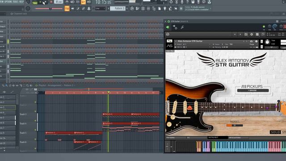Viewport: 286px width, 161px height.
Task: Click Kontakt next preset right arrow
Action: click(240, 34)
